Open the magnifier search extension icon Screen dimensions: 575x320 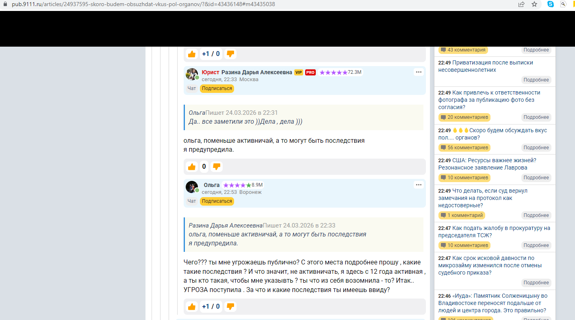pyautogui.click(x=563, y=4)
